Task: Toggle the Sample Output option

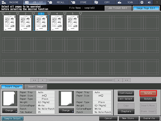Action: pyautogui.click(x=12, y=119)
